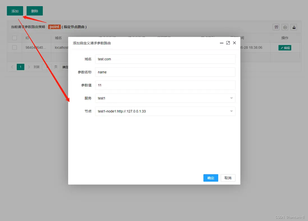
Task: Click the 操作 column header
Action: pos(285,38)
